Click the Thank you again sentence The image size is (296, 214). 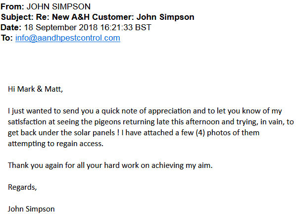[x=110, y=165]
